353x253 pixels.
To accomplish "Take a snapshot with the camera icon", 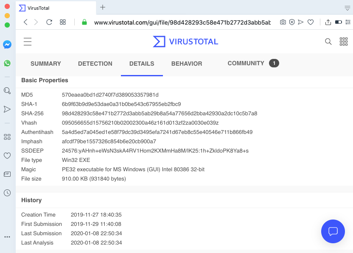I will (283, 22).
